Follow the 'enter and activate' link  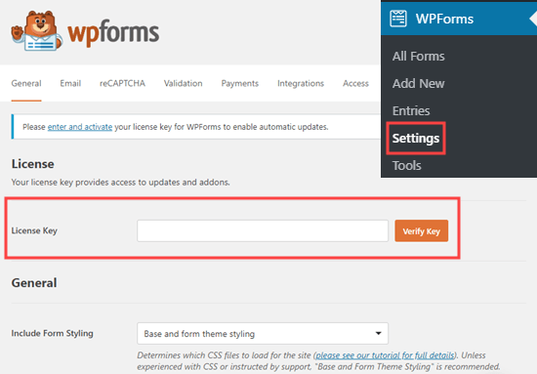[x=80, y=127]
